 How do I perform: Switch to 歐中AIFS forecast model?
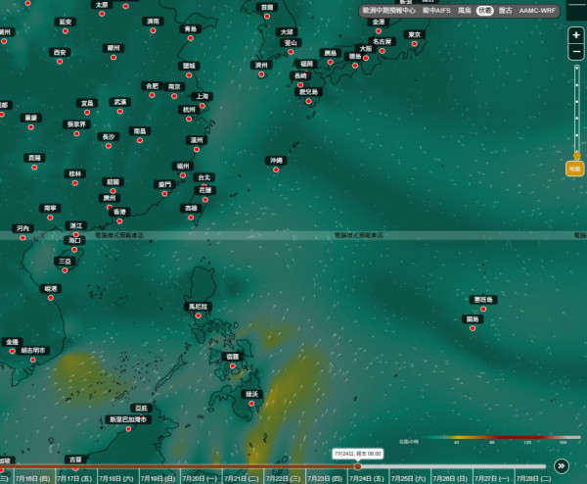click(436, 11)
